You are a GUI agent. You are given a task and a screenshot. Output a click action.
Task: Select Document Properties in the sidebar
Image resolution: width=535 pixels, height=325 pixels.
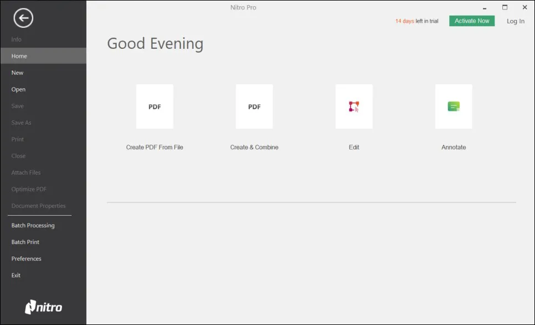coord(38,206)
